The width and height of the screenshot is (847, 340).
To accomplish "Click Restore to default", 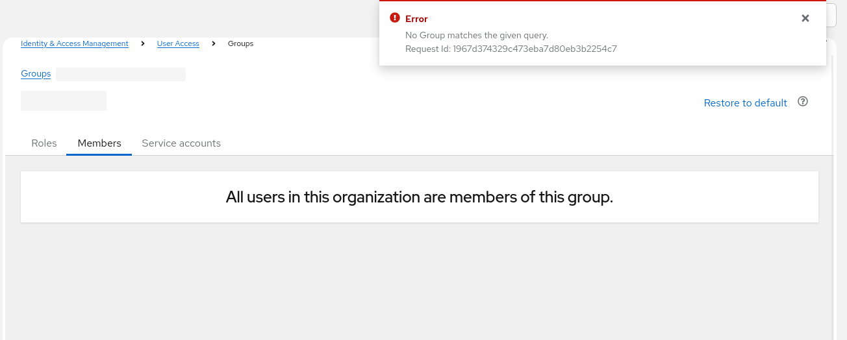I will pyautogui.click(x=745, y=103).
